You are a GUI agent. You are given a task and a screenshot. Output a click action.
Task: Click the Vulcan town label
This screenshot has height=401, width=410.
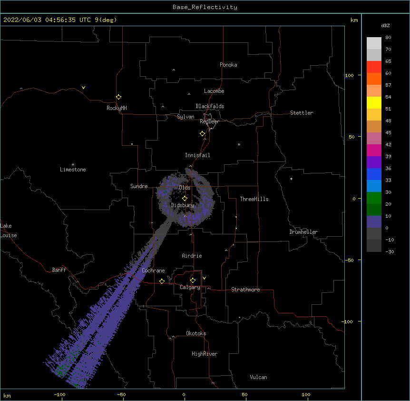(x=258, y=377)
